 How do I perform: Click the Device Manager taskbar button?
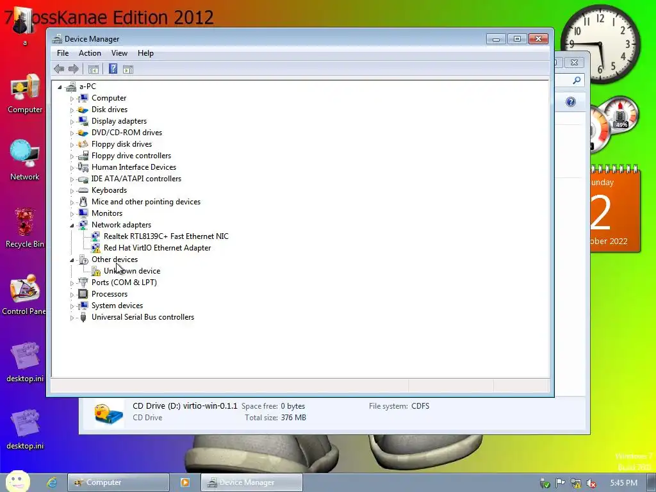click(251, 482)
